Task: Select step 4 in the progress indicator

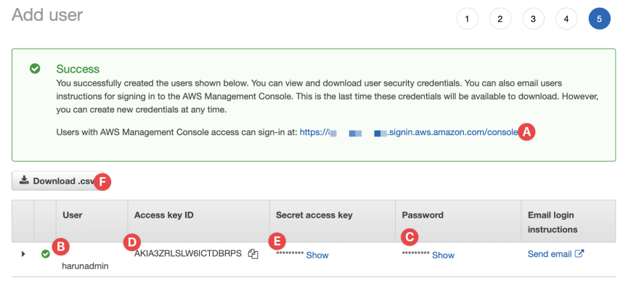Action: tap(566, 19)
